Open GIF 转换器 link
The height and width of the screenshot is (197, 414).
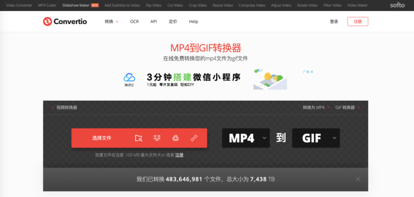pos(347,107)
